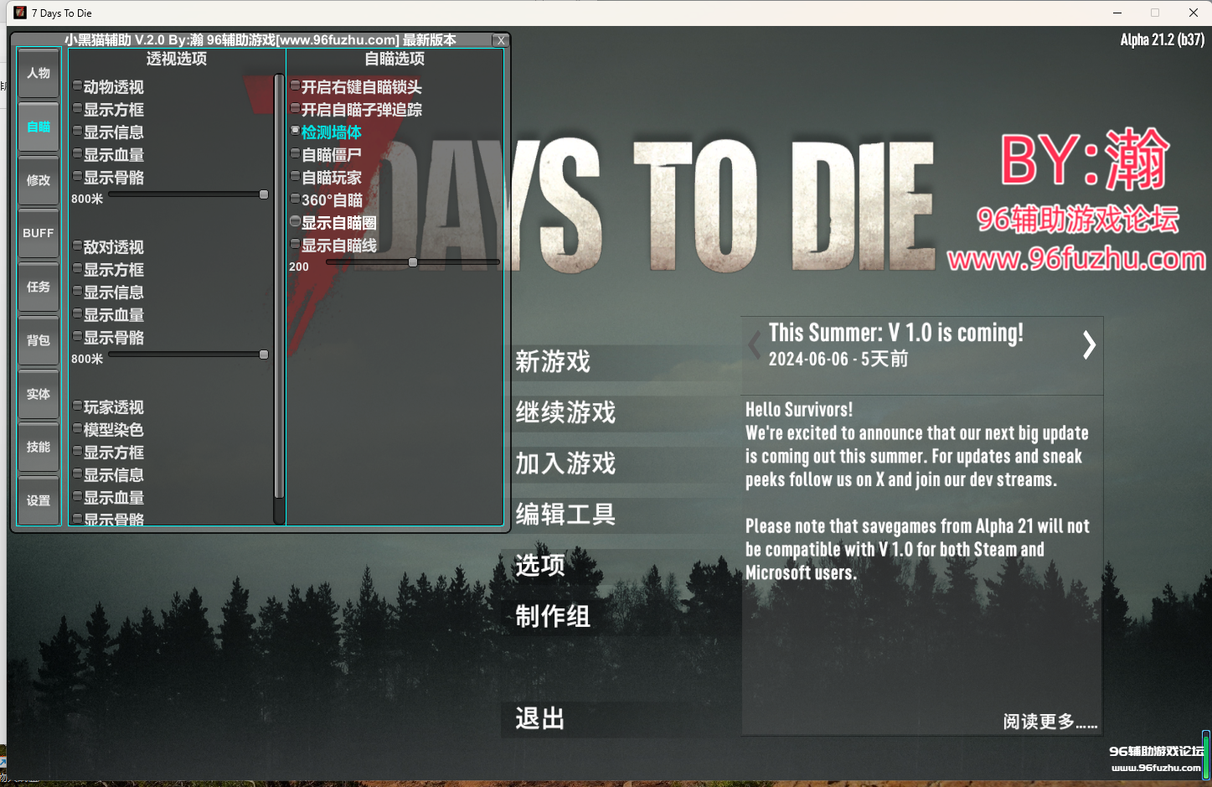Switch to the 修改 sidebar tab

[x=39, y=180]
